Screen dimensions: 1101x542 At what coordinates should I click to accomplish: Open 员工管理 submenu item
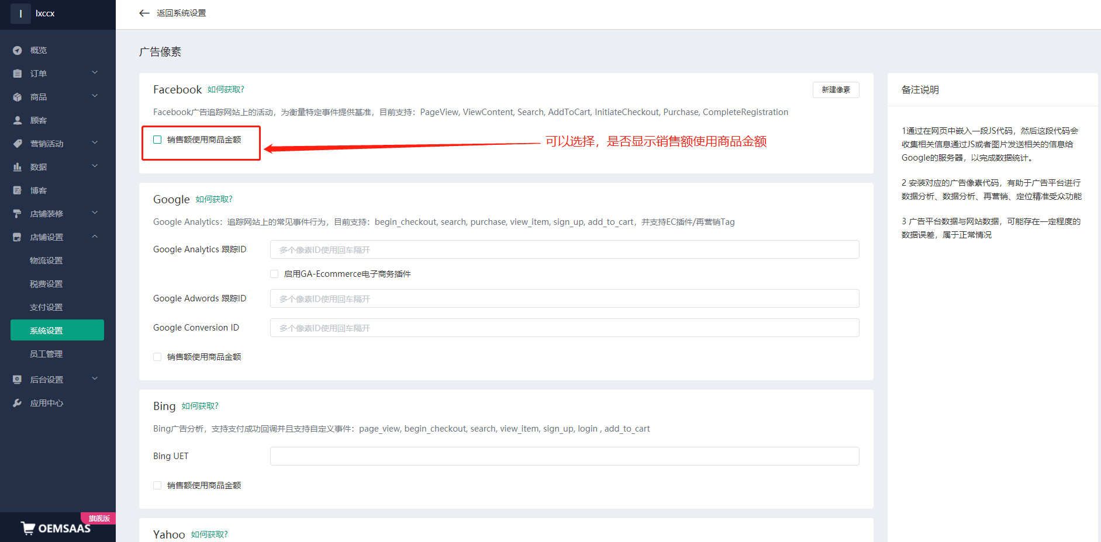pos(46,354)
